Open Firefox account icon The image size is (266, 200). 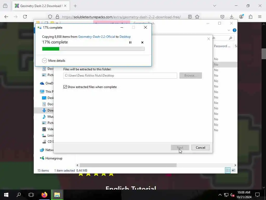click(241, 17)
